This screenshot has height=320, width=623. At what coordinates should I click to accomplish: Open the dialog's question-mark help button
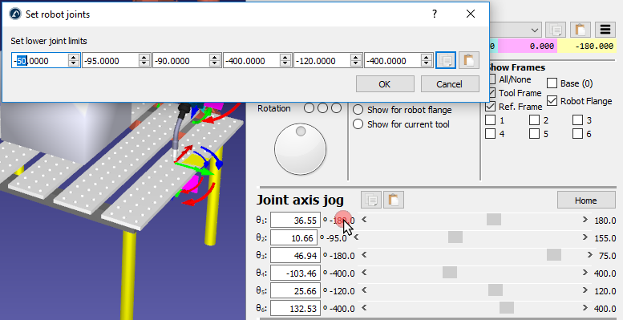(x=435, y=14)
